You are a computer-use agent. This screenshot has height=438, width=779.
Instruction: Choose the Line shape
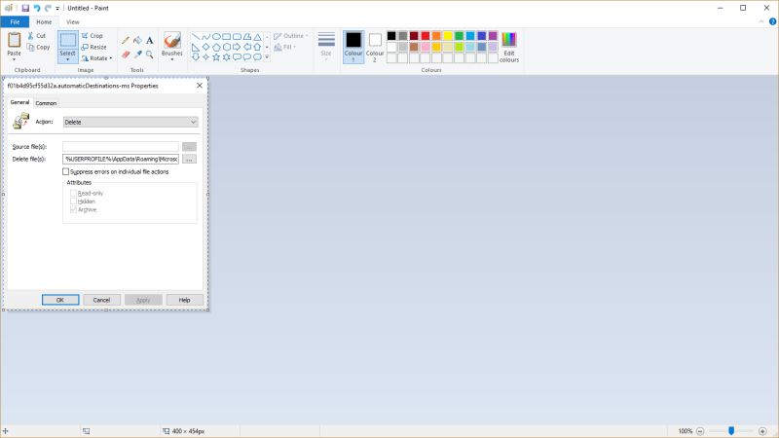pos(196,37)
